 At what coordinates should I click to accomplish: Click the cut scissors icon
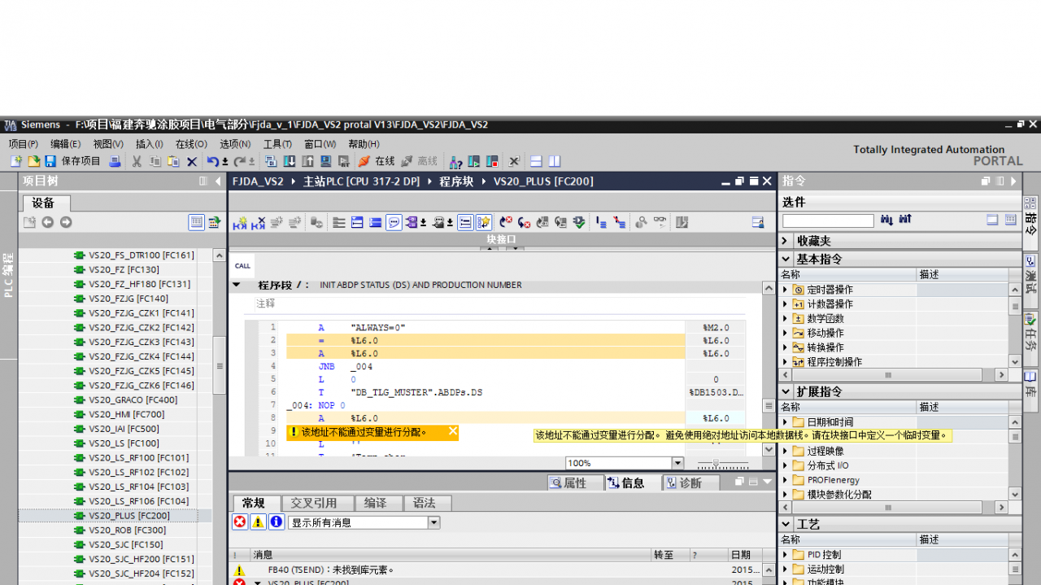137,162
